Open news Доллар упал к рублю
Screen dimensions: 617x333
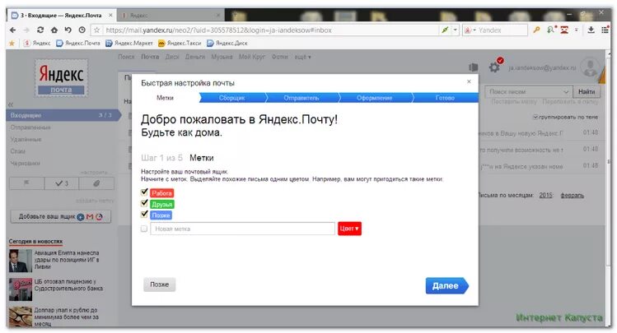click(66, 317)
